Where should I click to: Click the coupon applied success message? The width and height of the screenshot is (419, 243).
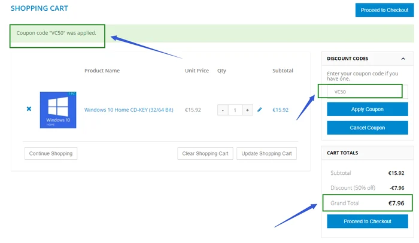point(57,32)
